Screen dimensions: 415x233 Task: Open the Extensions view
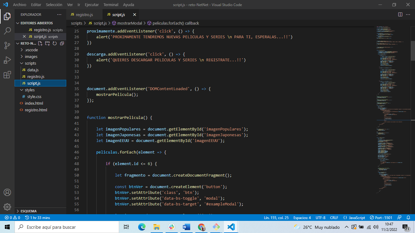pyautogui.click(x=7, y=75)
